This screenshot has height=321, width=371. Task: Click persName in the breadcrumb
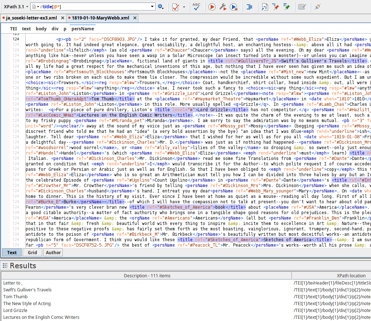(x=83, y=29)
